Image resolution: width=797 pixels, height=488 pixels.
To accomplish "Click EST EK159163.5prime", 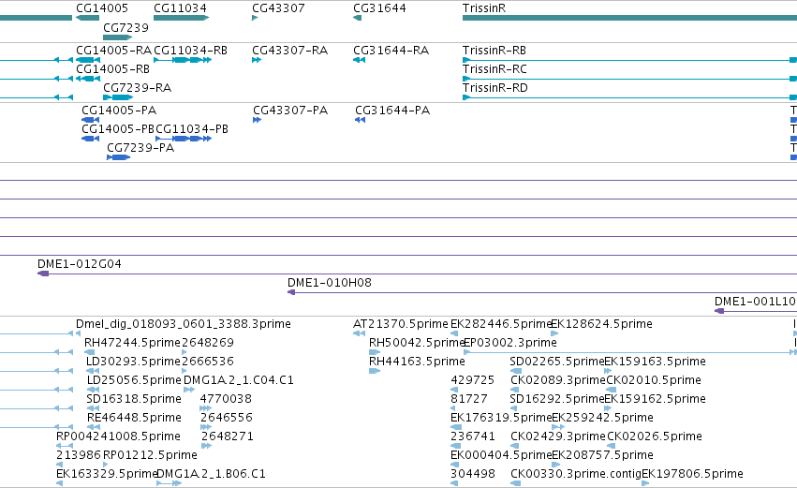I will 655,362.
